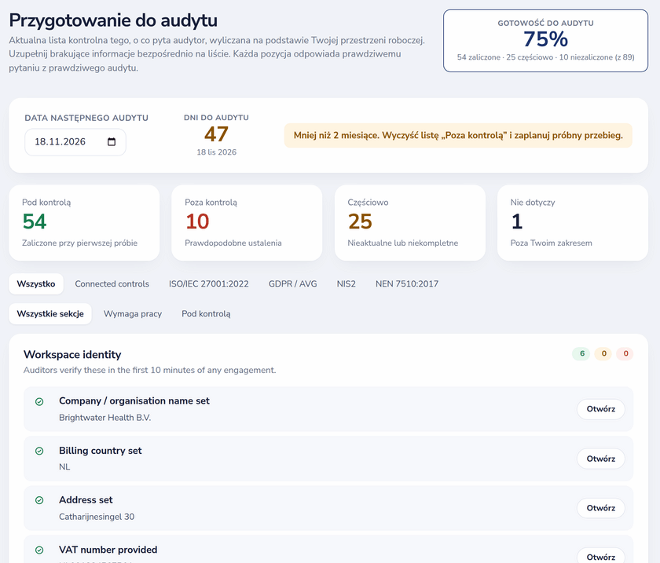Click the 'Nieaktualne lub niekompletne' caption
This screenshot has height=563, width=660.
(403, 243)
